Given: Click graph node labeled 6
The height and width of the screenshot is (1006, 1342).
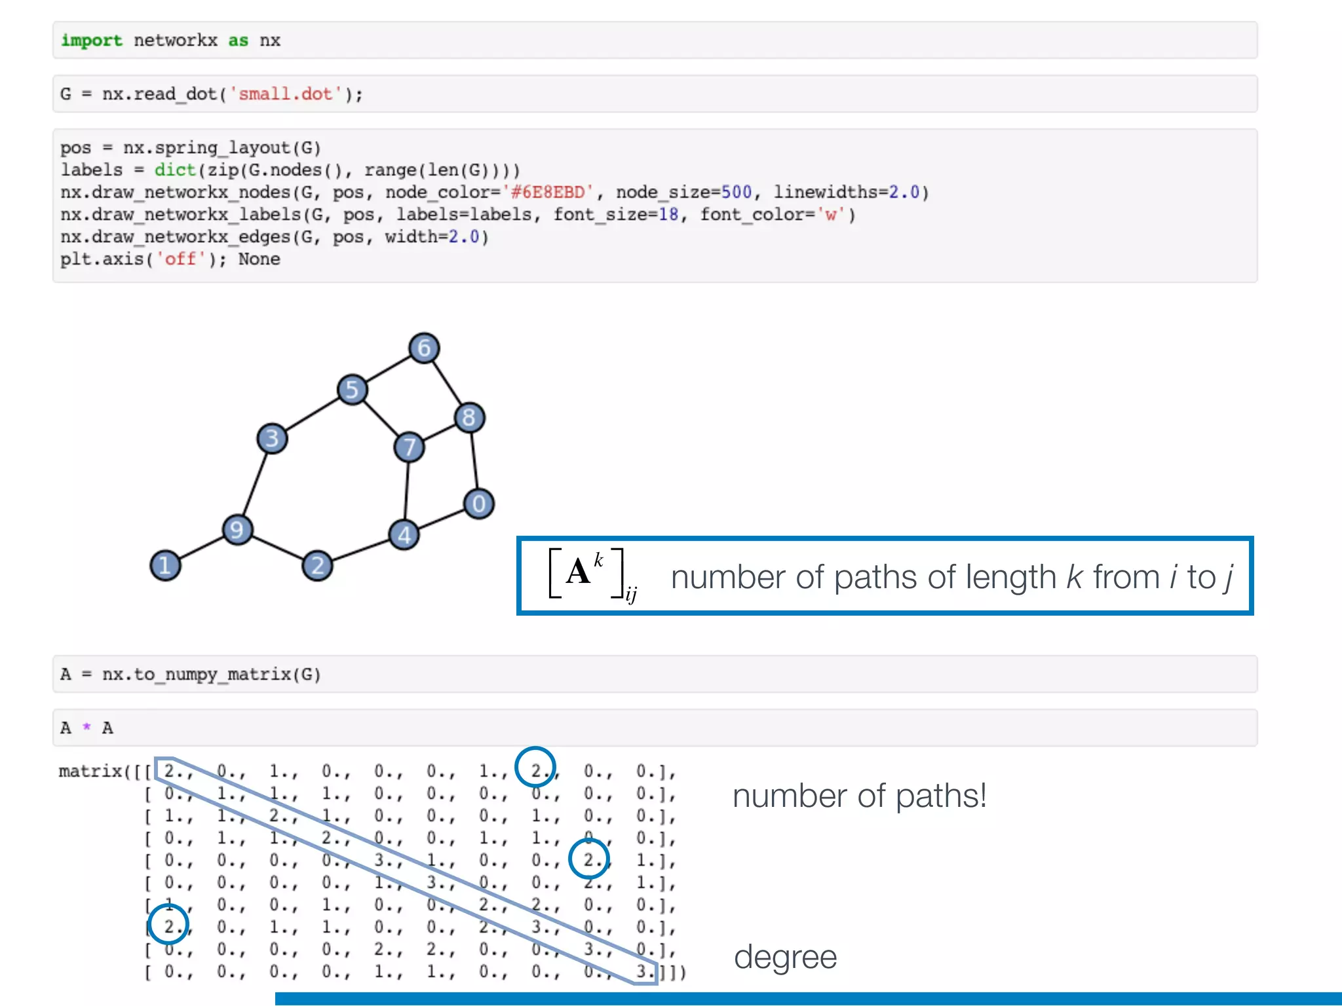Looking at the screenshot, I should click(x=424, y=348).
